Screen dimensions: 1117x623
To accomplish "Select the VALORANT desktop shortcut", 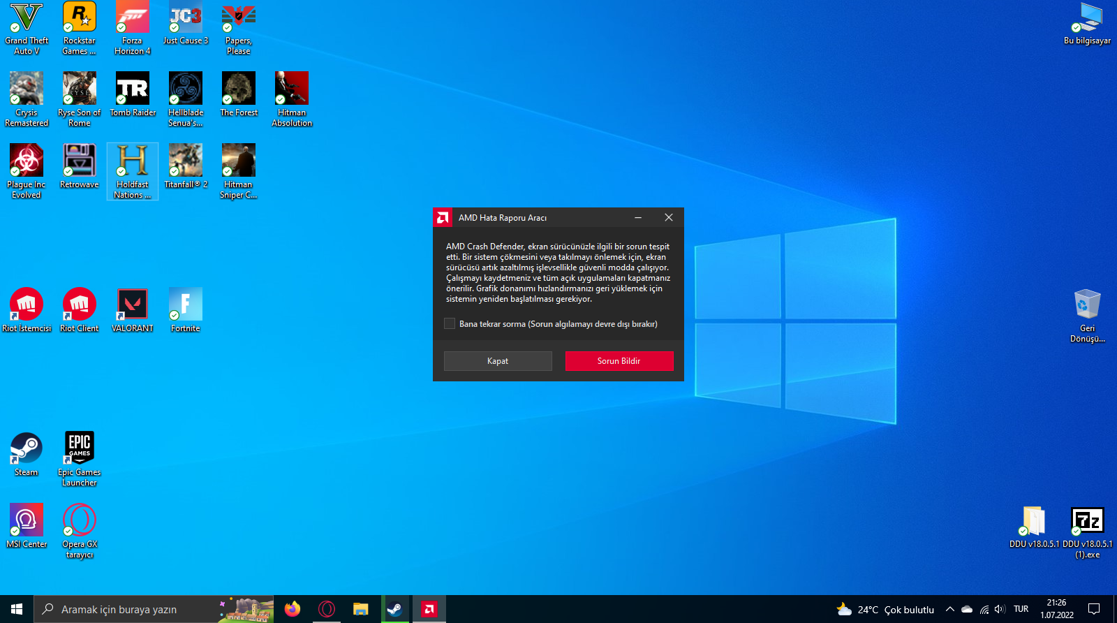I will point(133,310).
